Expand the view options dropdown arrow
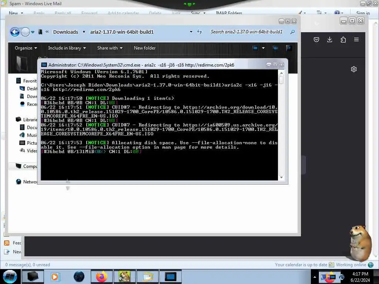This screenshot has width=379, height=284. click(263, 48)
